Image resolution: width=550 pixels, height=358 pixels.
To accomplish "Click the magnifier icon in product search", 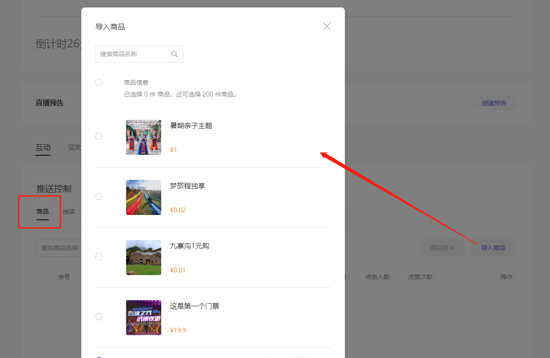I will pyautogui.click(x=174, y=54).
